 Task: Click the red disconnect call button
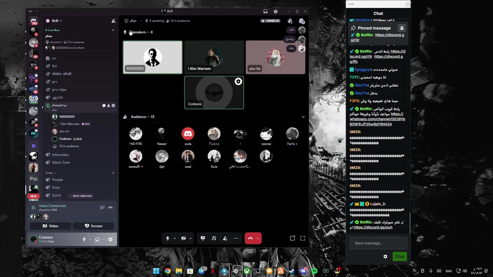pos(250,238)
